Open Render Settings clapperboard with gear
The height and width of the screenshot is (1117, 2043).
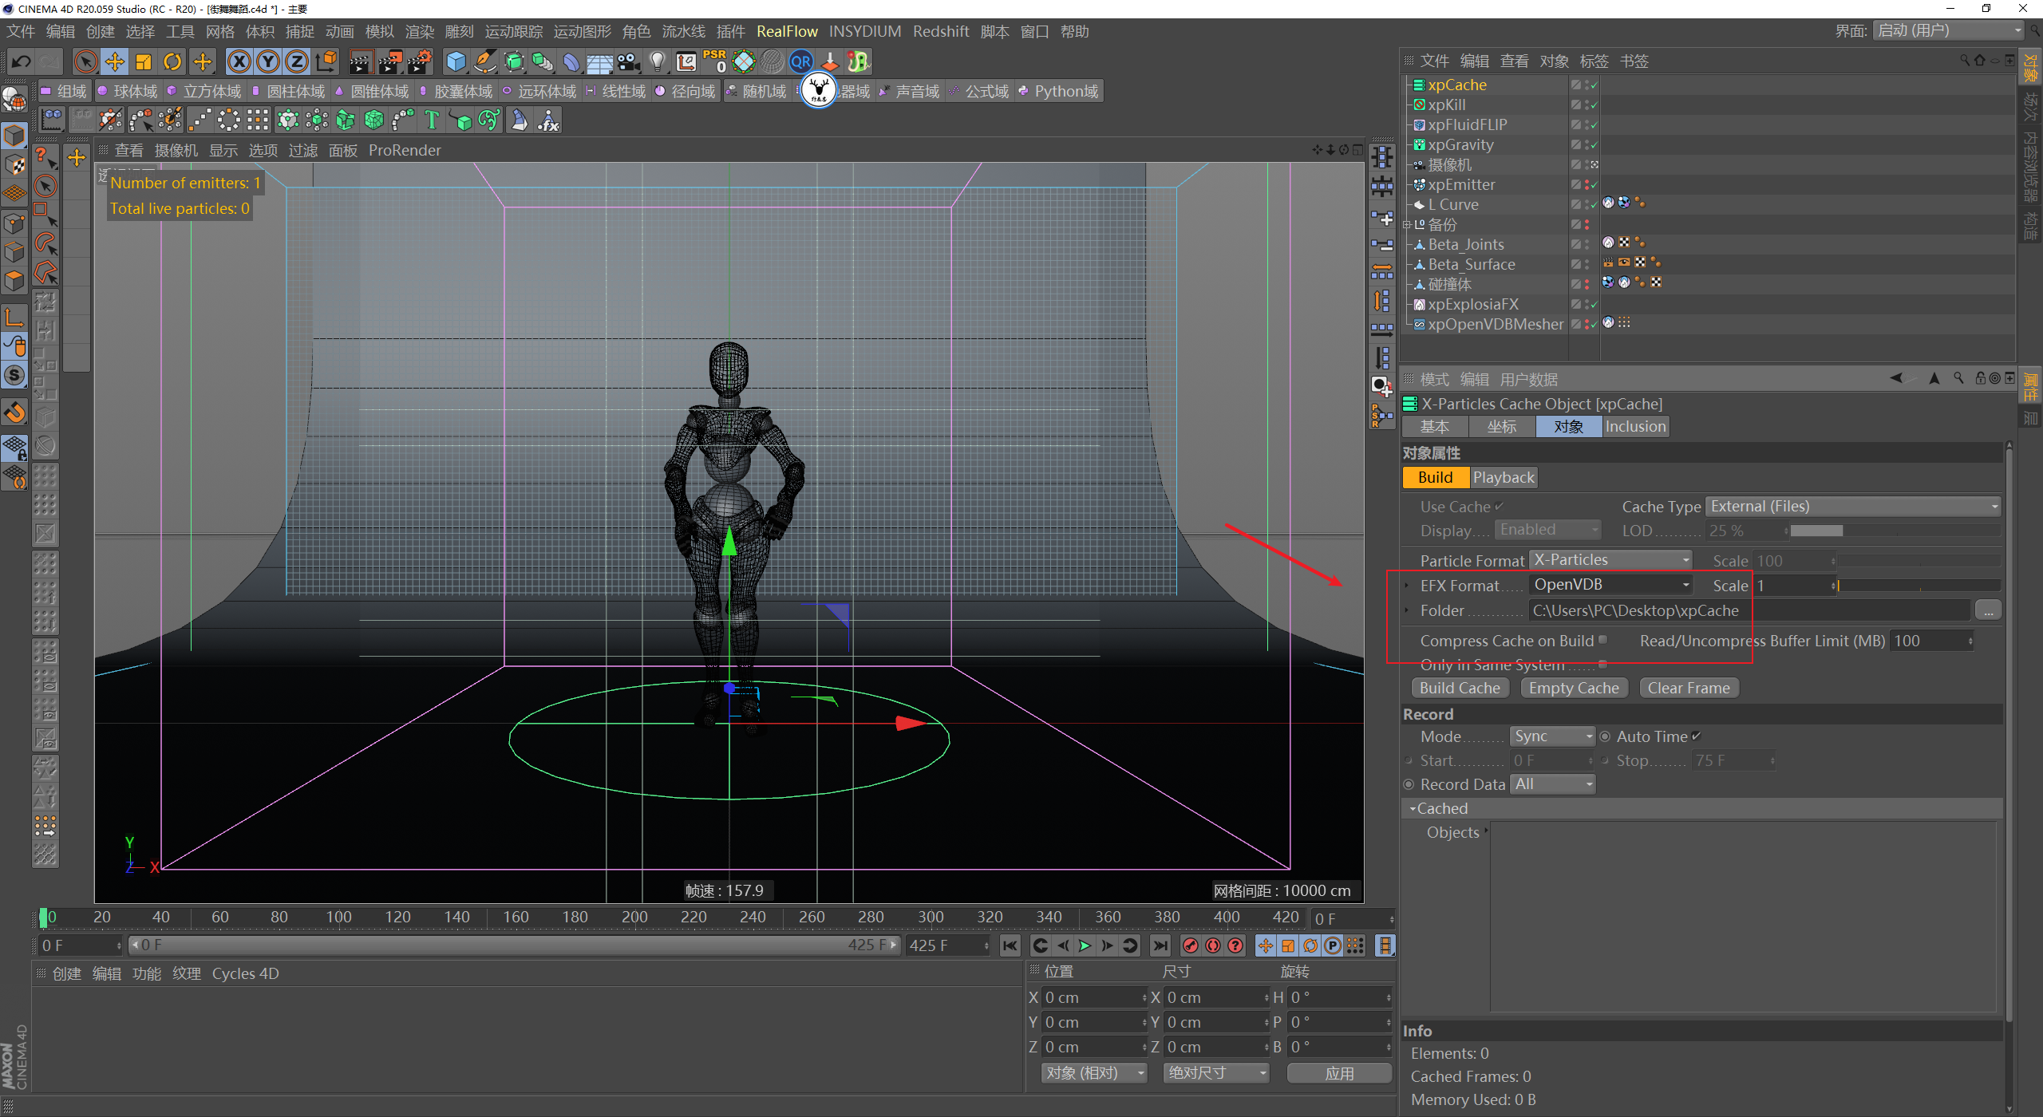[421, 61]
